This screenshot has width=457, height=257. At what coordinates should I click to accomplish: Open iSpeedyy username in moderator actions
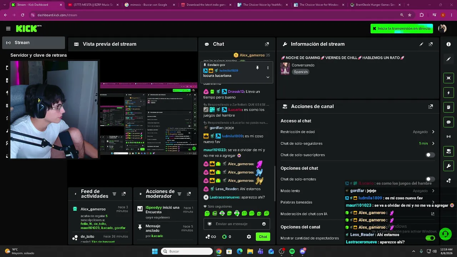click(154, 207)
